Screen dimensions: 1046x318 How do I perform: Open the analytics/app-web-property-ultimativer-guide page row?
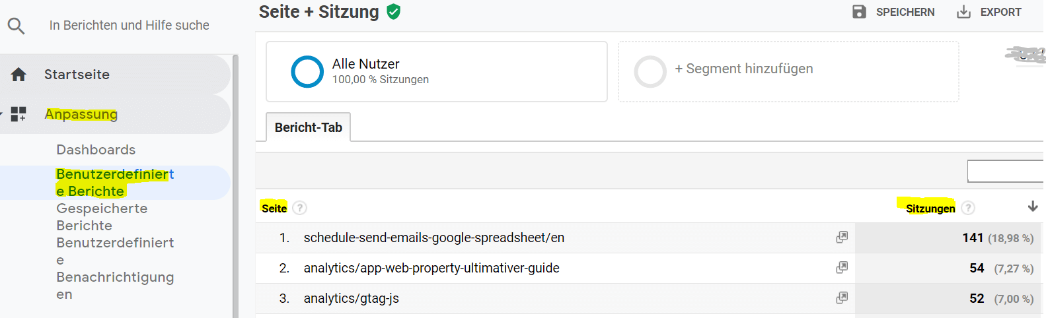(x=431, y=268)
